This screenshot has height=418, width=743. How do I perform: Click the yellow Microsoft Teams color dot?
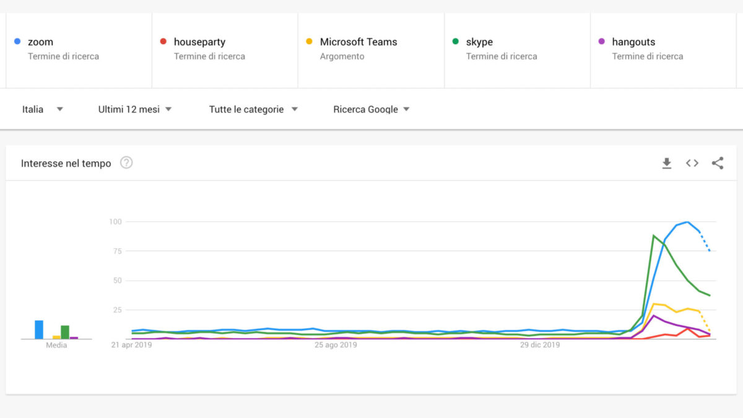(x=310, y=41)
